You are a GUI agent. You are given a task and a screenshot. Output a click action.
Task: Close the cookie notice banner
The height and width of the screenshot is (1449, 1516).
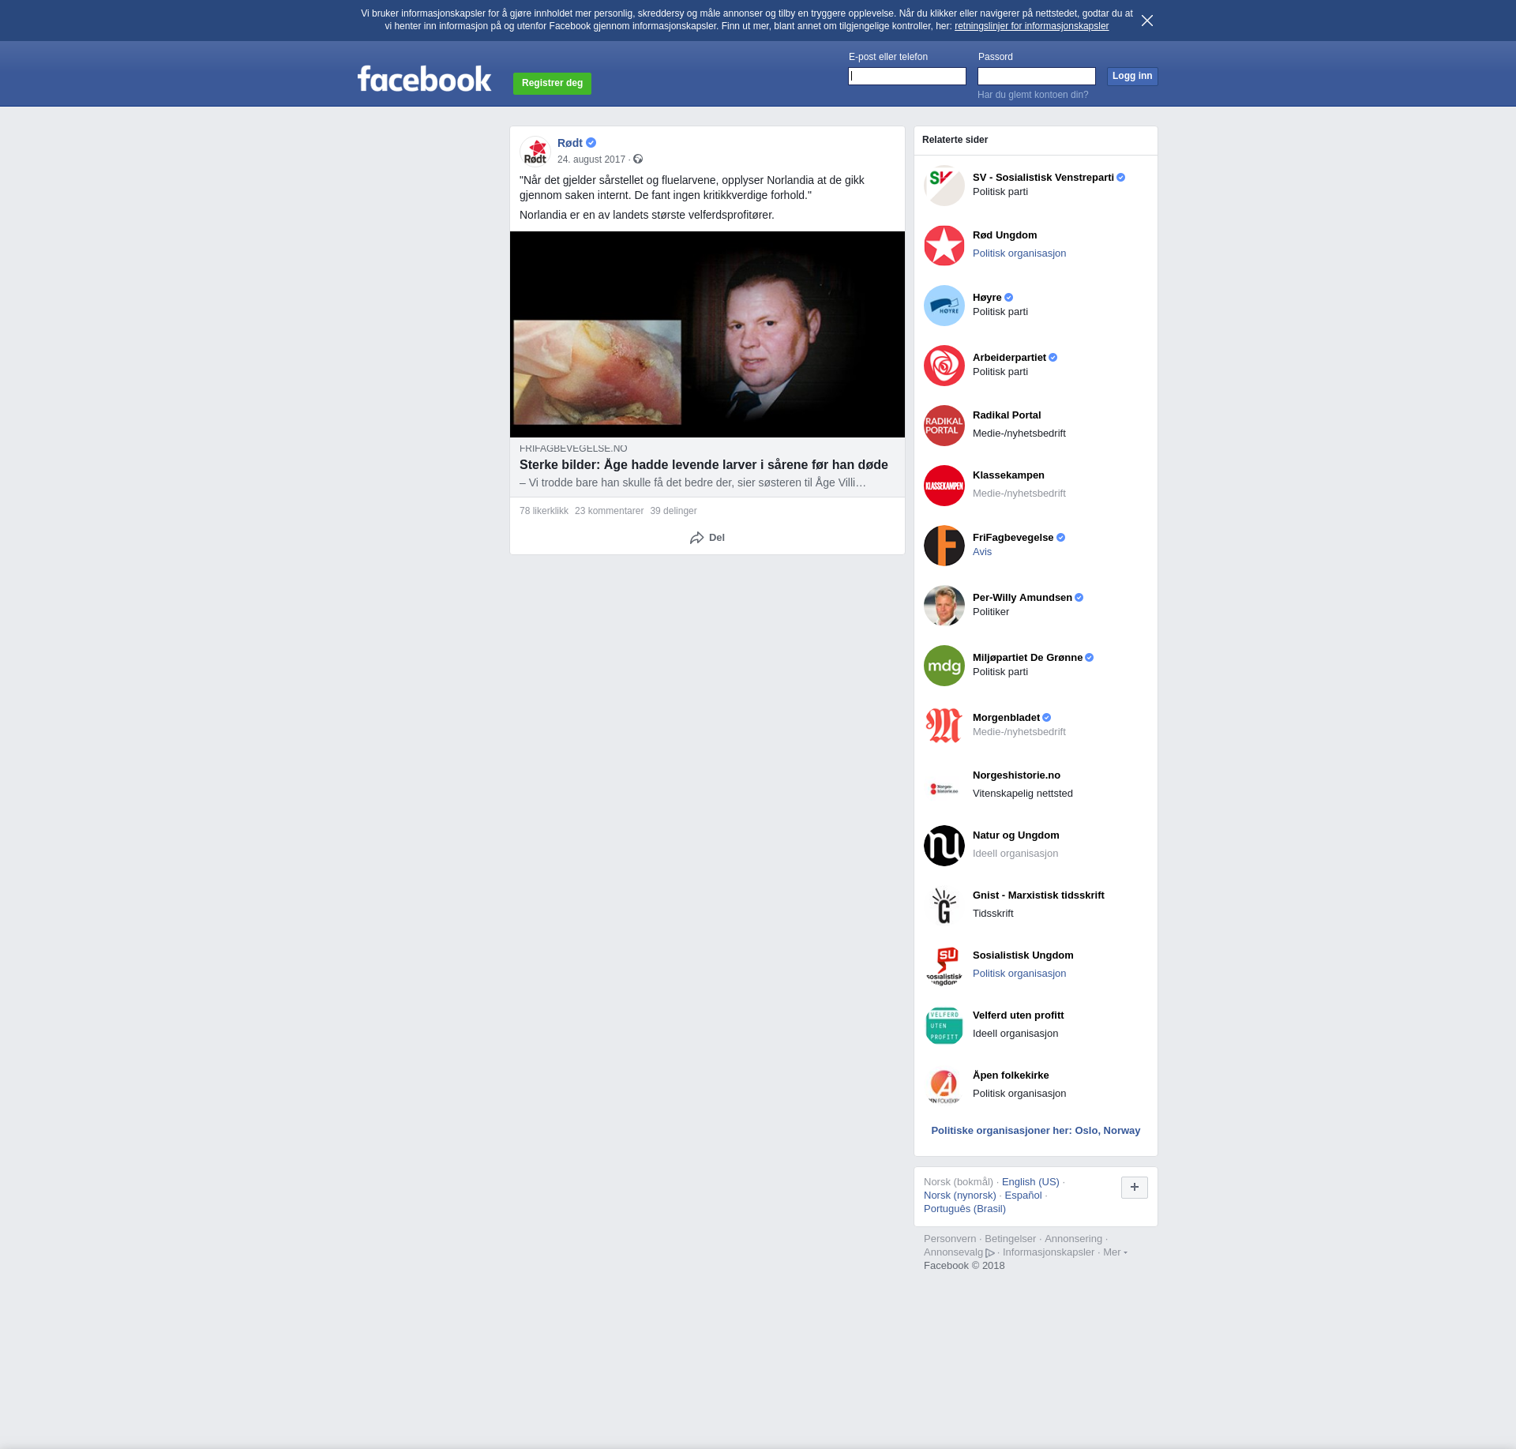(x=1147, y=21)
